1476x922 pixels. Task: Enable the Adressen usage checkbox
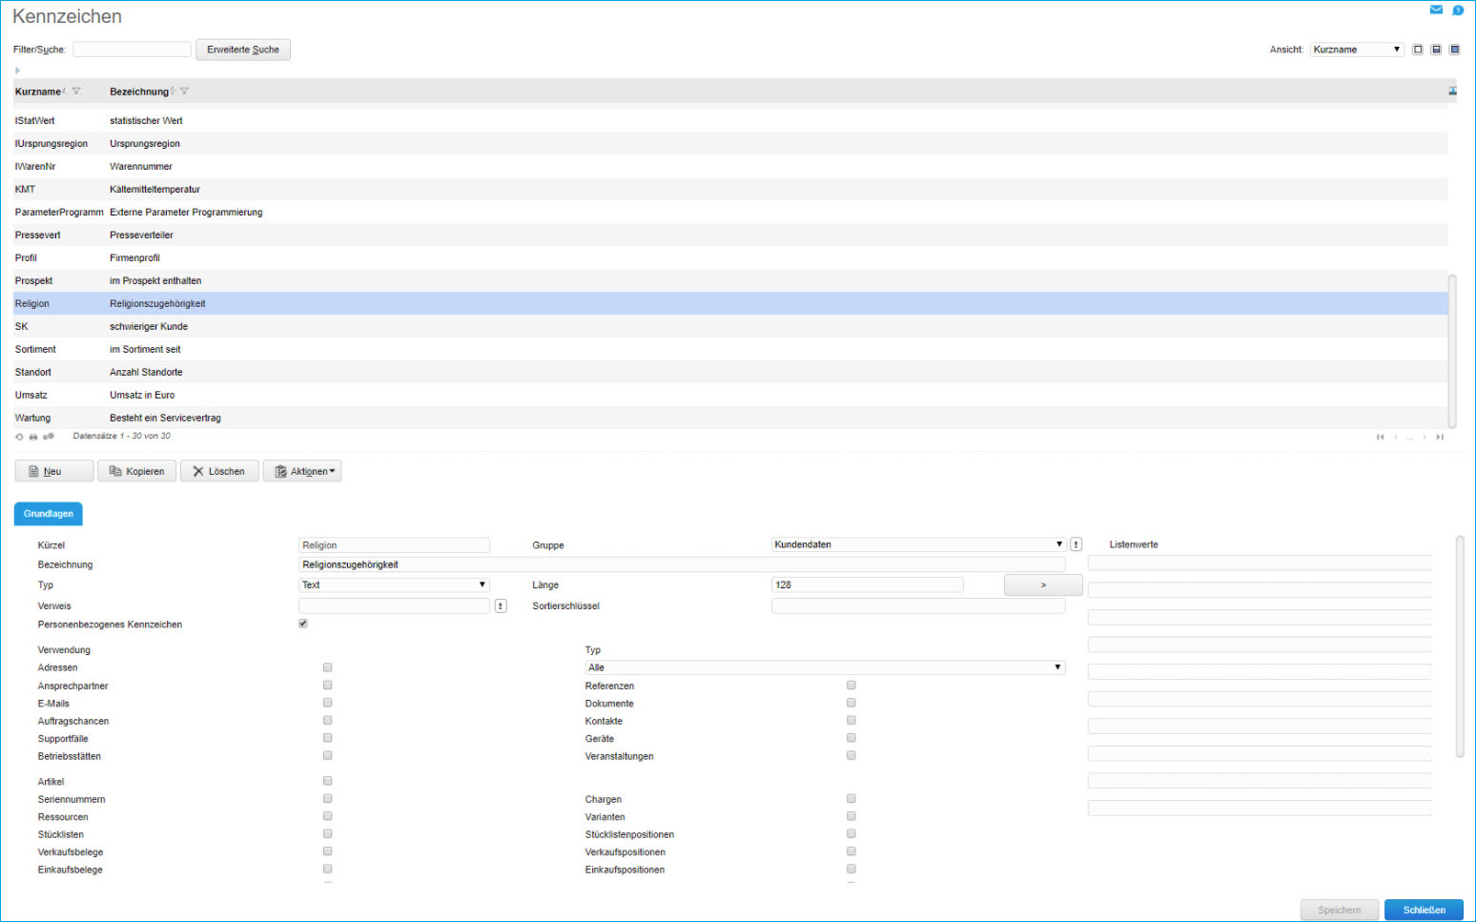tap(328, 667)
